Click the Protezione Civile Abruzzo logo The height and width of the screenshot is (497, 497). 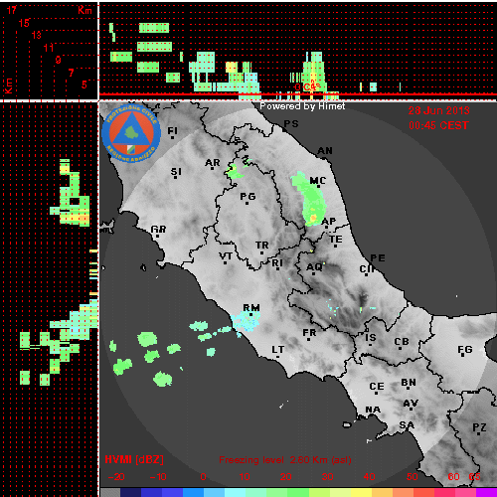131,133
